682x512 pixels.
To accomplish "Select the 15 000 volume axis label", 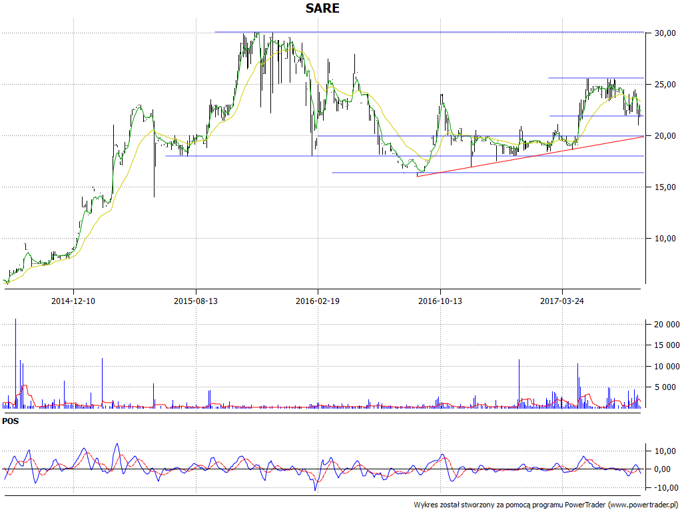I will [667, 345].
